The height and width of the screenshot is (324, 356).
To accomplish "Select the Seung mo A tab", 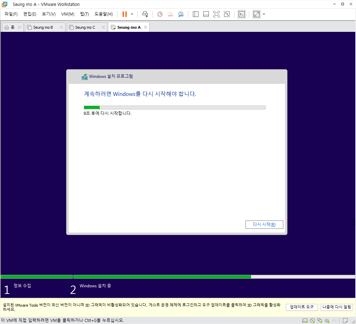I will coord(129,27).
